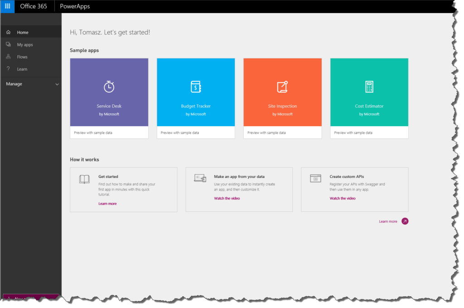This screenshot has height=308, width=464.
Task: Open the Office 365 app launcher grid
Action: [x=7, y=6]
